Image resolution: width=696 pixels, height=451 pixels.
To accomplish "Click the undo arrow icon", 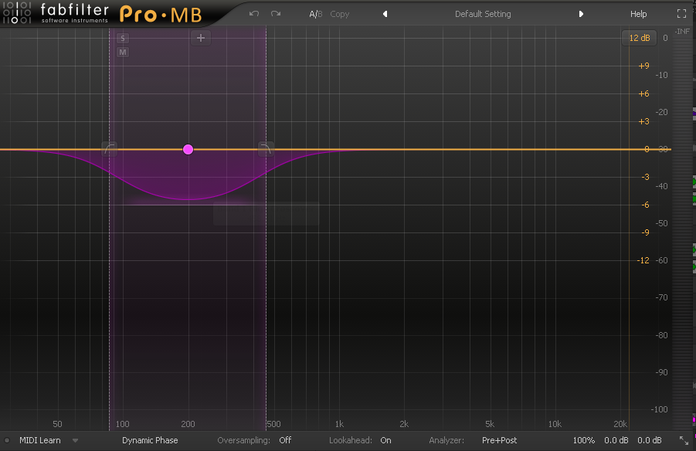I will [253, 13].
